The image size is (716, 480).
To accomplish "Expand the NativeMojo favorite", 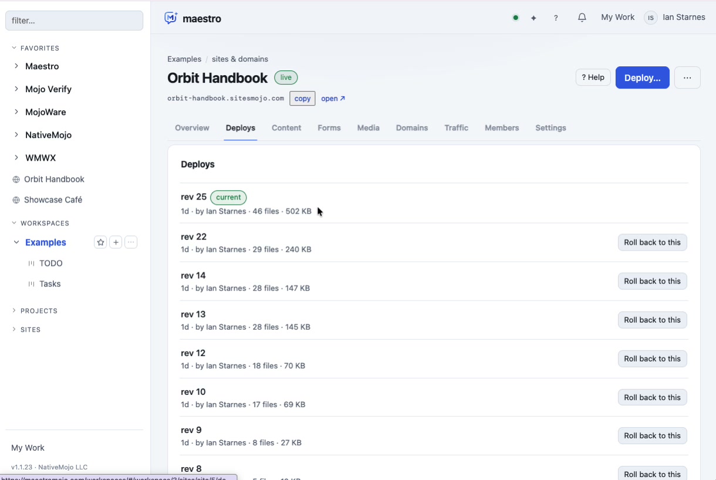I will tap(16, 135).
